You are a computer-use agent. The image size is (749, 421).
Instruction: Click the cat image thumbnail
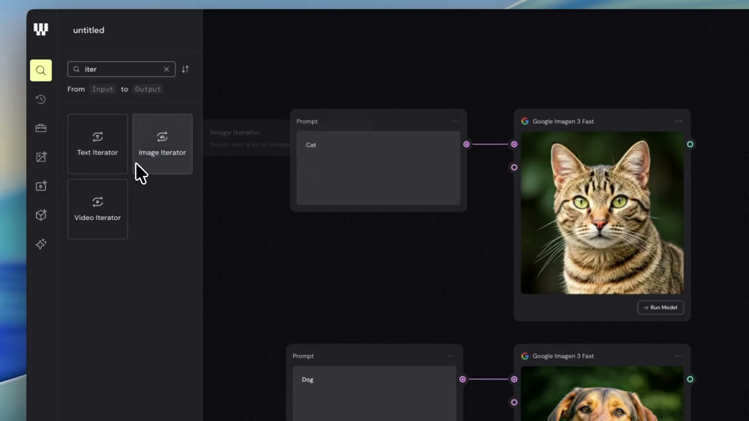(602, 213)
